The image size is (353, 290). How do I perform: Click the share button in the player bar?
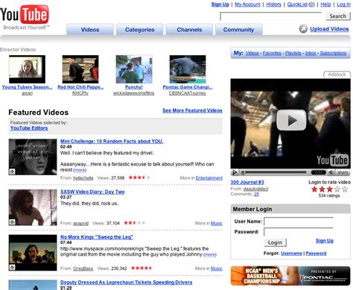pyautogui.click(x=343, y=172)
